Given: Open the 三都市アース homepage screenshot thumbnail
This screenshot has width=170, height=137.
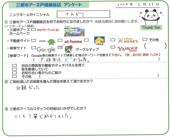Looking at the screenshot, I should 74,31.
